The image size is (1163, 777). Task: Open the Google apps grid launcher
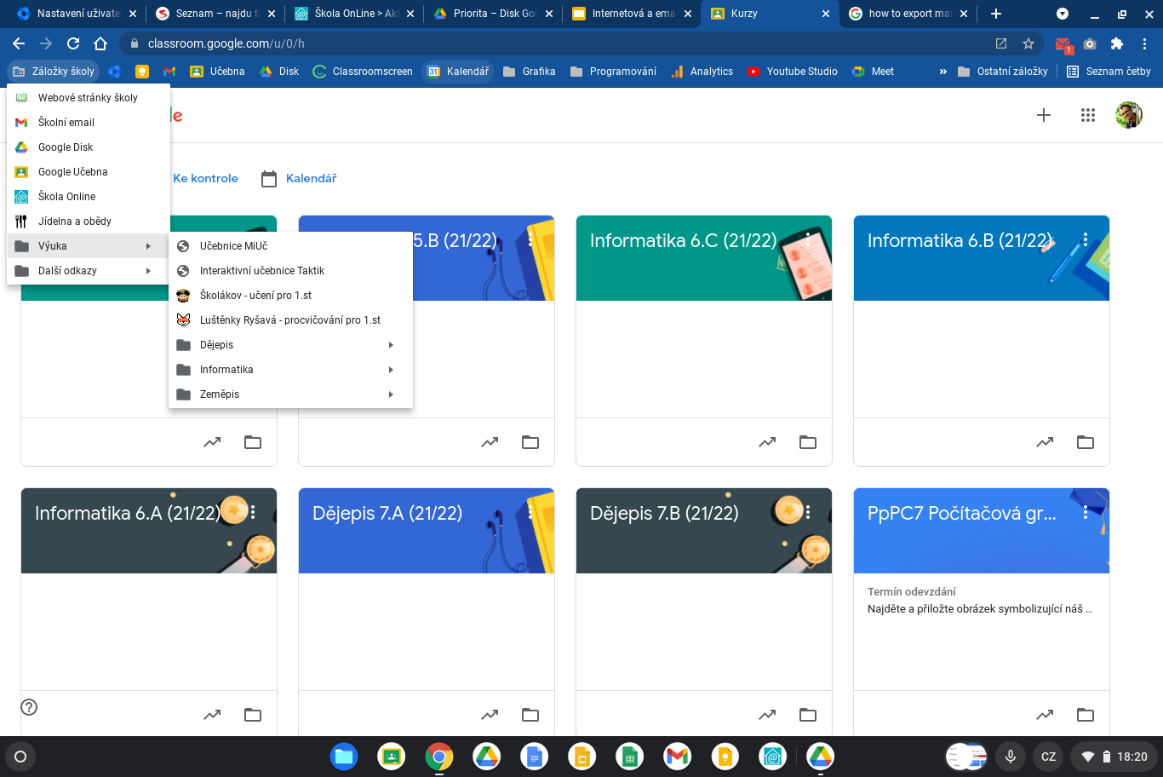[x=1087, y=116]
